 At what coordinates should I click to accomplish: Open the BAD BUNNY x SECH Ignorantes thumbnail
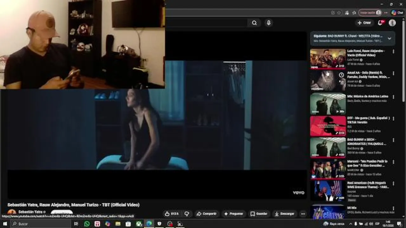pyautogui.click(x=328, y=147)
